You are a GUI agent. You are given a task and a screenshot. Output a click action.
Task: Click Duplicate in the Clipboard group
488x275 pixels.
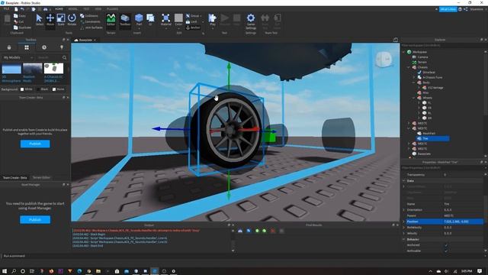click(22, 27)
